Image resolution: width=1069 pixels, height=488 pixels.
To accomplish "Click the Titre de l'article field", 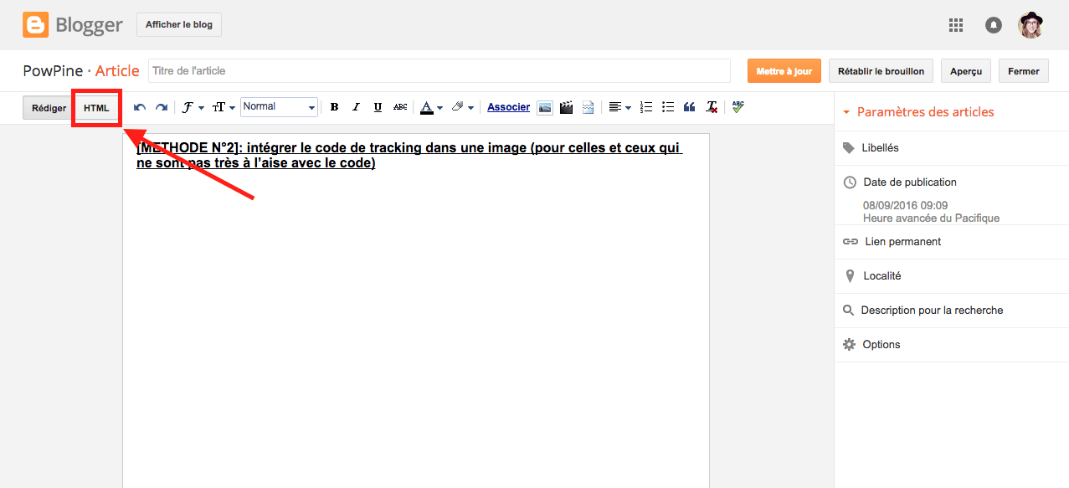I will 439,71.
